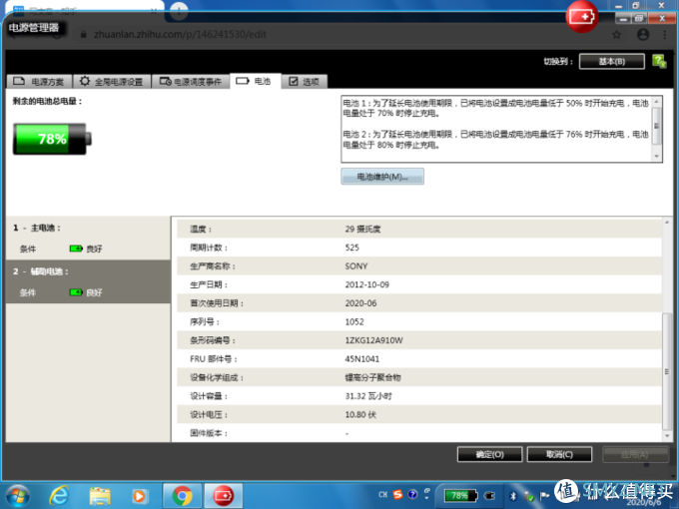Viewport: 679px width, 509px height.
Task: Select 2 - 辅助电池 entry
Action: point(88,281)
